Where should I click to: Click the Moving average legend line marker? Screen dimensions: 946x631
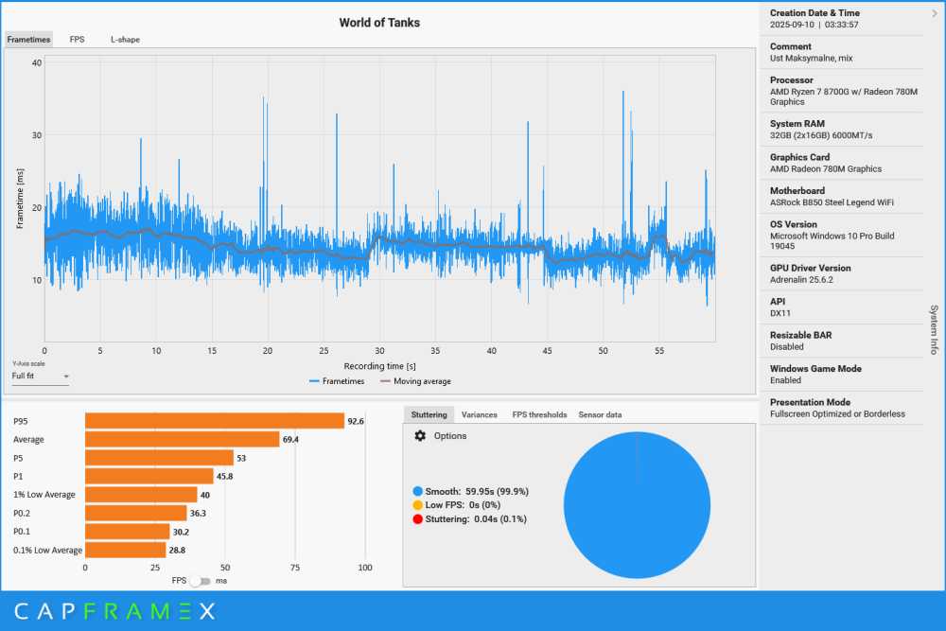pos(385,381)
